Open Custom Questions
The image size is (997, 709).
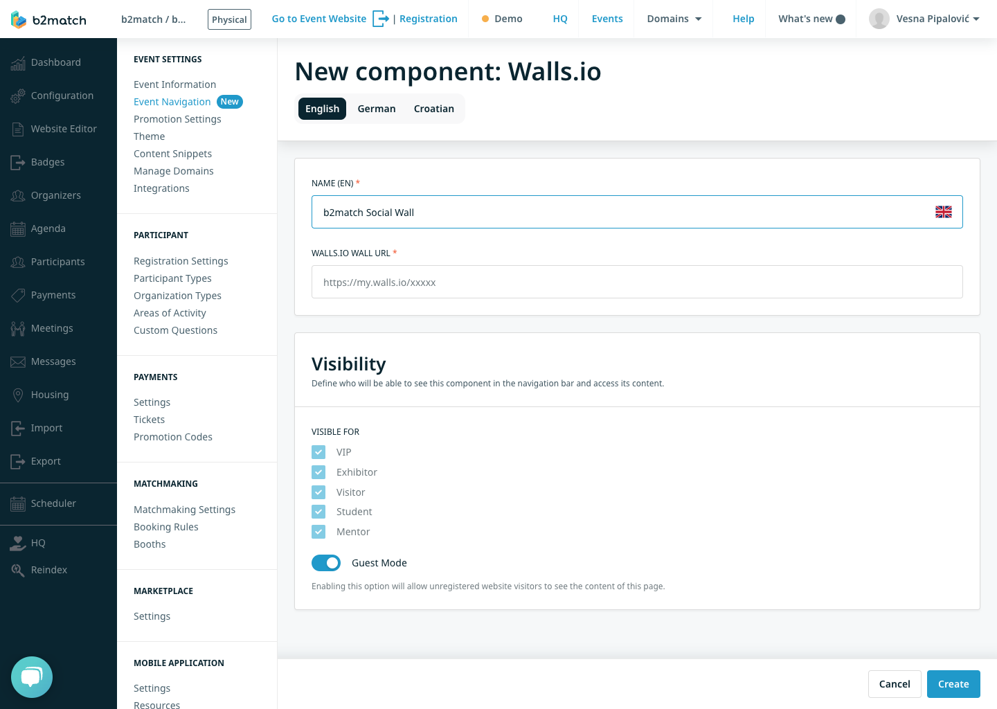point(176,330)
